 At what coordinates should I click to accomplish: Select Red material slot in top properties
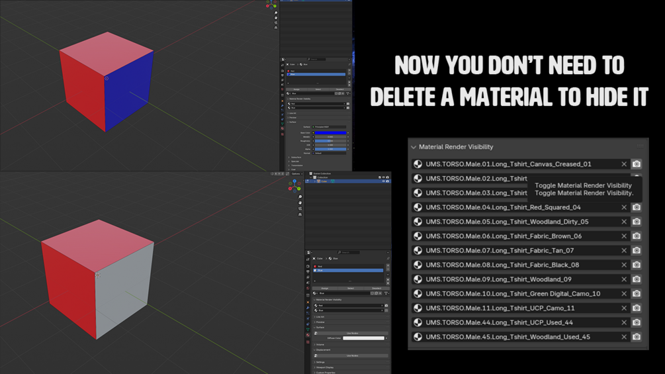point(316,71)
